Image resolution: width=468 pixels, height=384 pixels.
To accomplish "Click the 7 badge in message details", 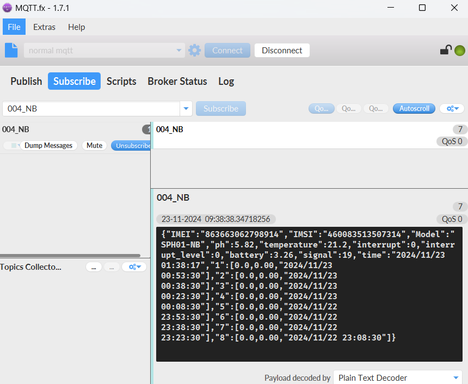I will (460, 207).
